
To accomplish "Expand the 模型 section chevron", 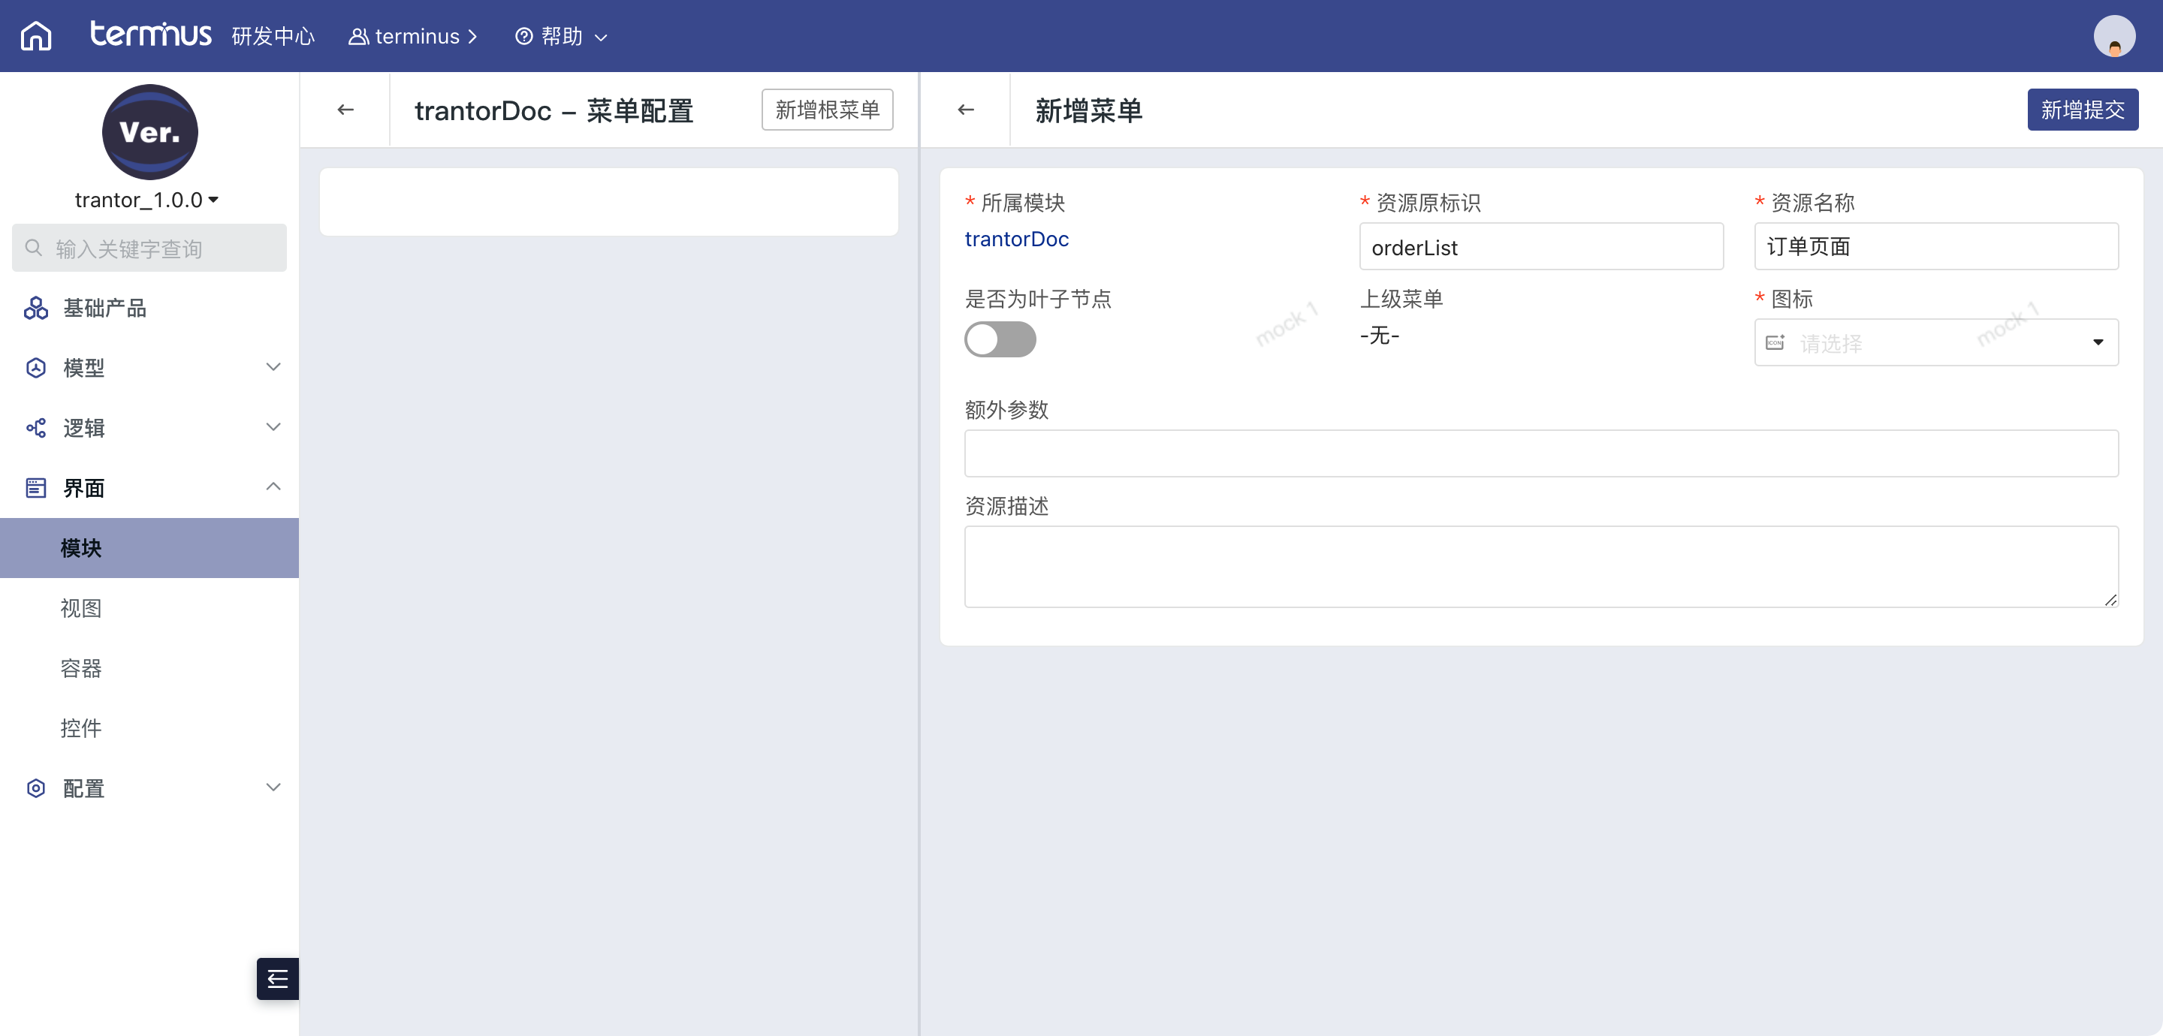I will click(x=273, y=367).
